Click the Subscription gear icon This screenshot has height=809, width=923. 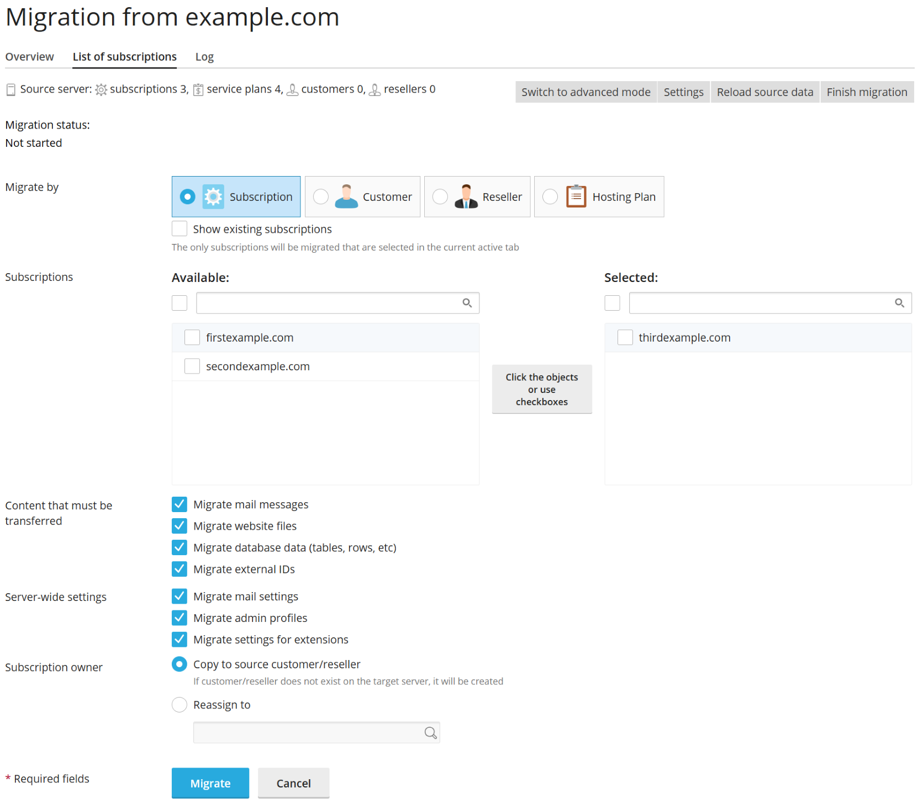click(x=213, y=197)
